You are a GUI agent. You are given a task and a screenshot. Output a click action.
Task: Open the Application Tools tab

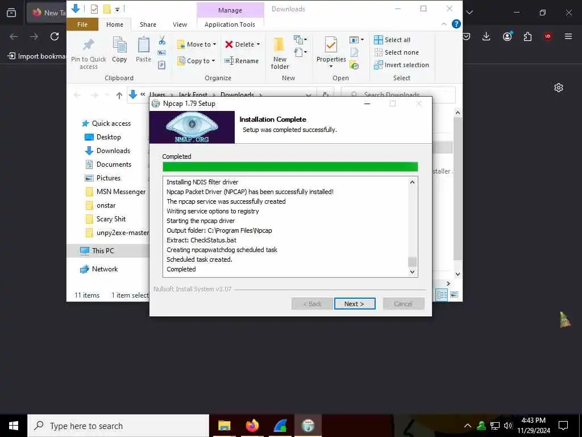[230, 24]
